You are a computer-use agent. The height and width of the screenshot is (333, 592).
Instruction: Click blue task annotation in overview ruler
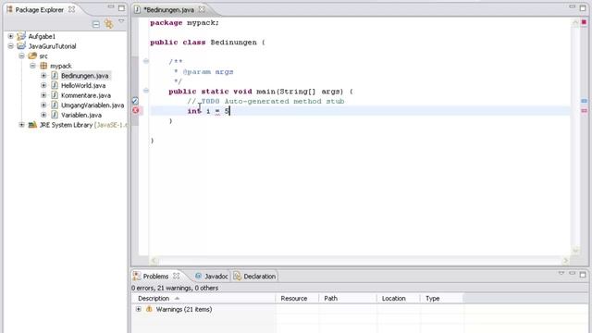(584, 101)
